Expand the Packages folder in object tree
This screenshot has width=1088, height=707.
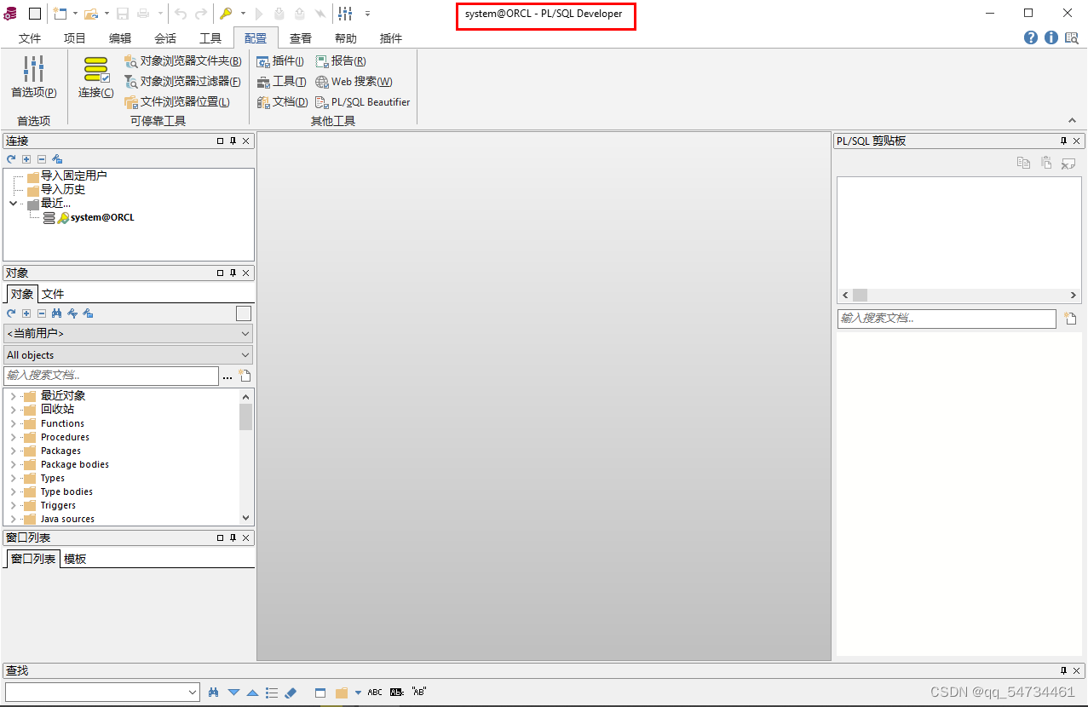[x=13, y=451]
